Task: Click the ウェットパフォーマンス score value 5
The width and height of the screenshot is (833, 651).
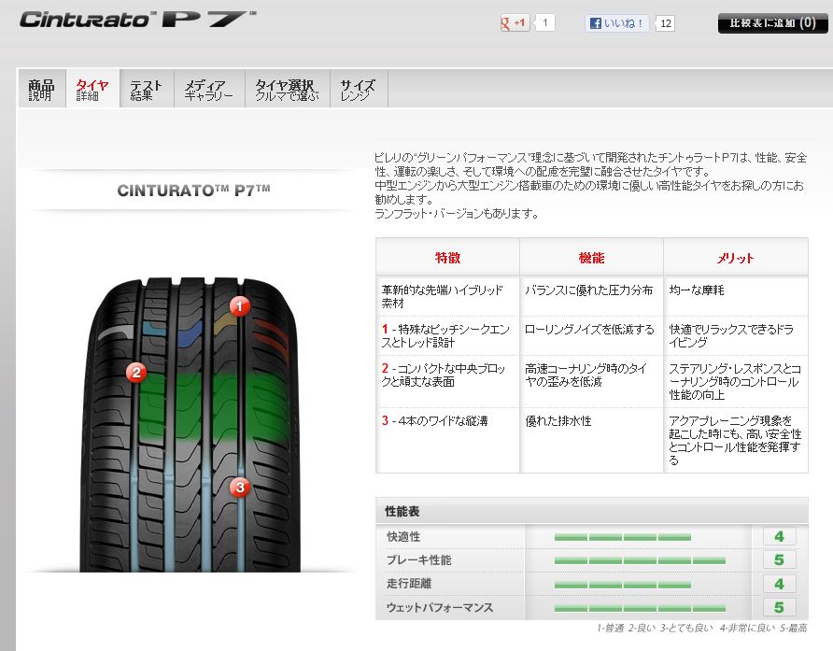Action: click(779, 607)
